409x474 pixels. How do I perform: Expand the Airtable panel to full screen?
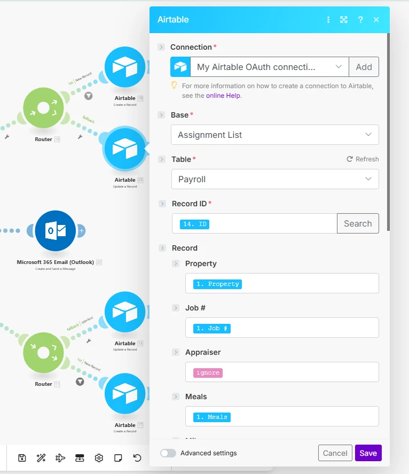[x=344, y=20]
